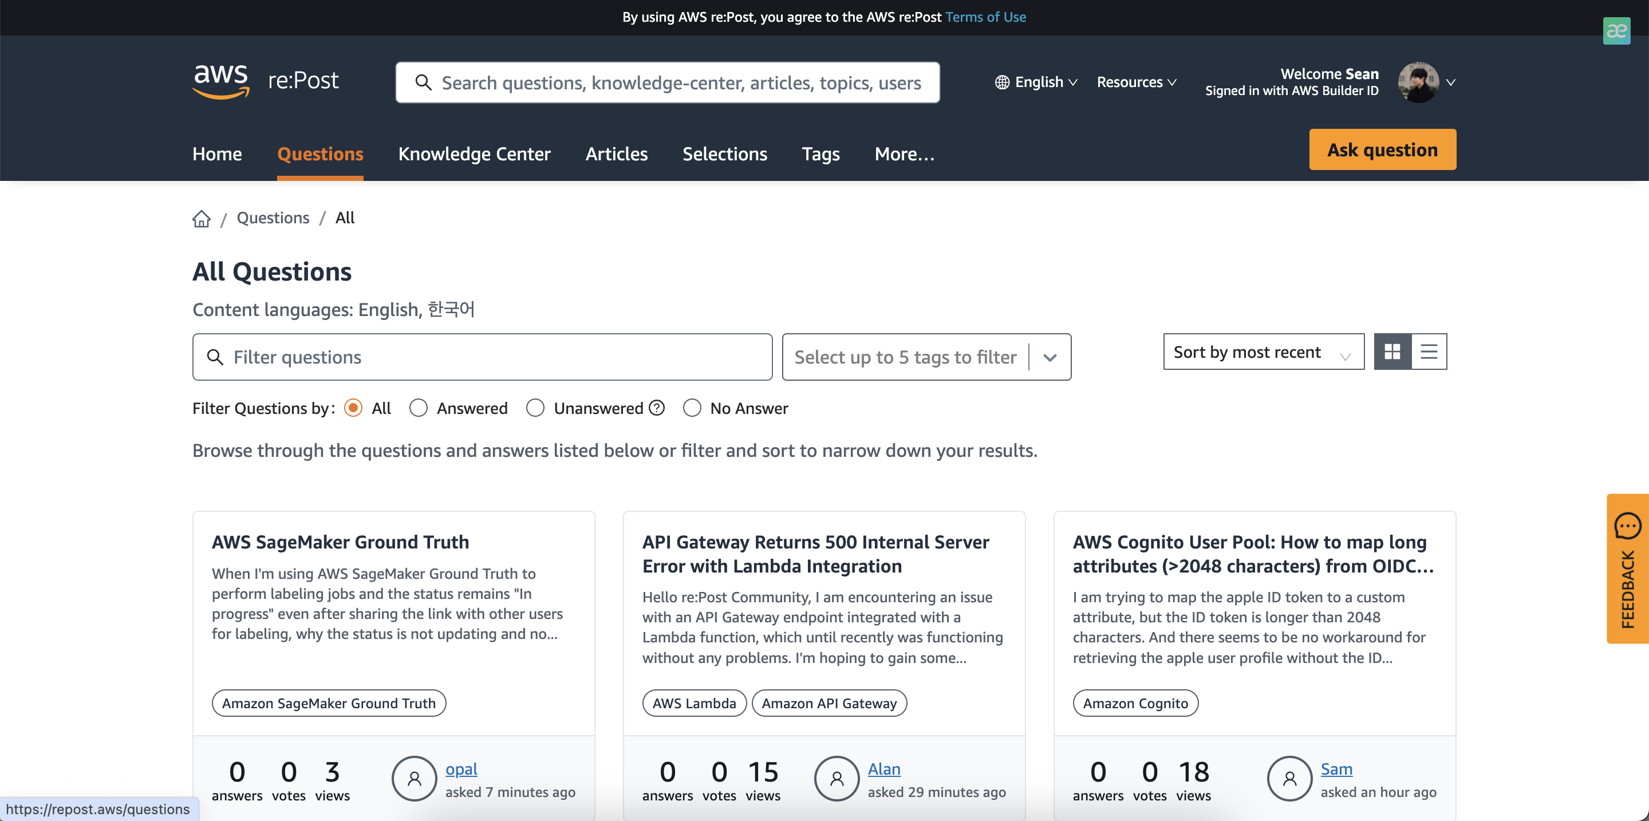Image resolution: width=1649 pixels, height=821 pixels.
Task: Click the green browser extension icon
Action: click(1616, 30)
